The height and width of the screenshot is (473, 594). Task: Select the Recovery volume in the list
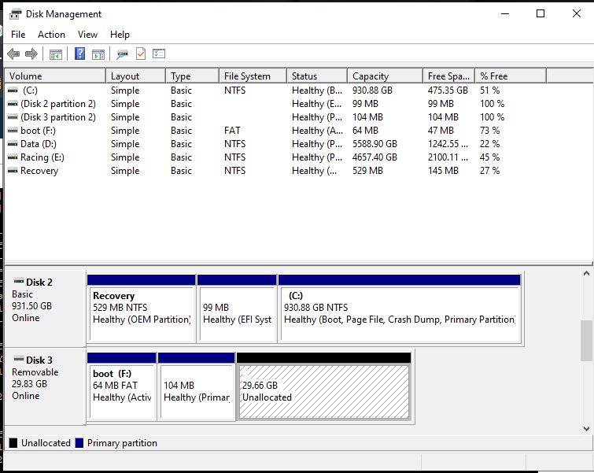276,171
